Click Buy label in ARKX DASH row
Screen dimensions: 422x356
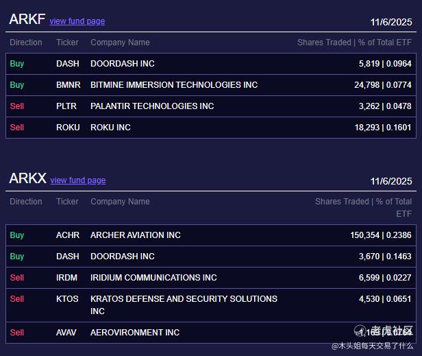tap(17, 257)
